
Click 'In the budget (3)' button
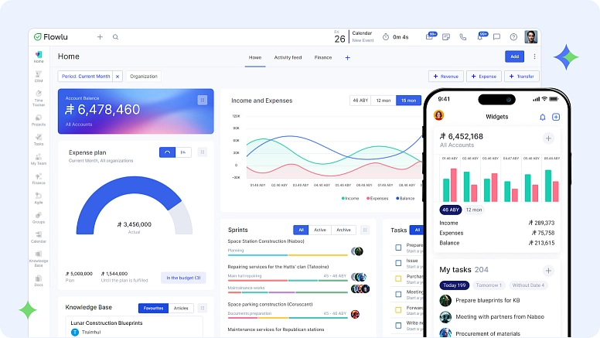183,278
